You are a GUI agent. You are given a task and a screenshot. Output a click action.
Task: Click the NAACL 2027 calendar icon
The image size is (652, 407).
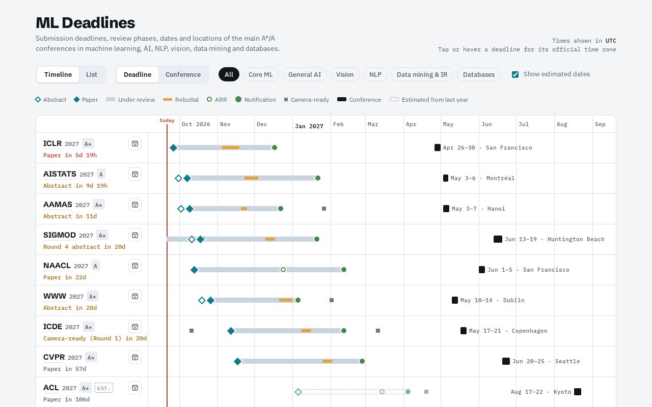tap(135, 266)
